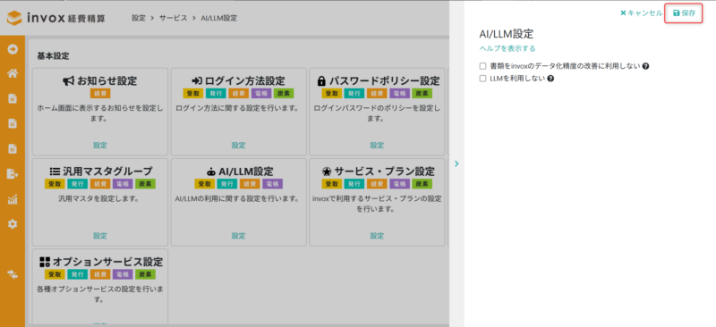
Task: Click the grid icon of オプションサービス設定
Action: click(x=45, y=262)
